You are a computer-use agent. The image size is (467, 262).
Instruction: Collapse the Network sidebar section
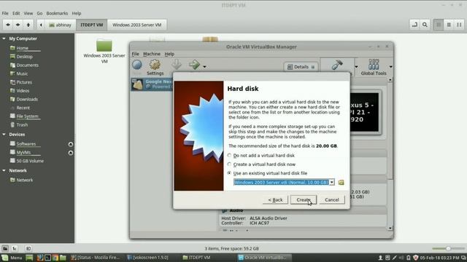coord(4,171)
